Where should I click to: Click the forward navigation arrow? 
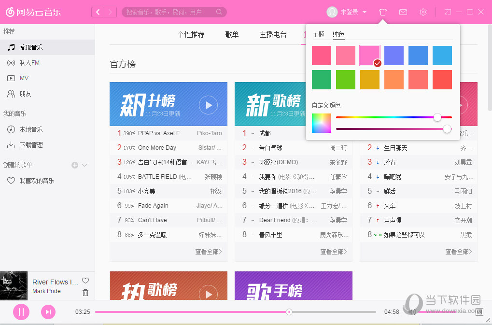pyautogui.click(x=109, y=12)
